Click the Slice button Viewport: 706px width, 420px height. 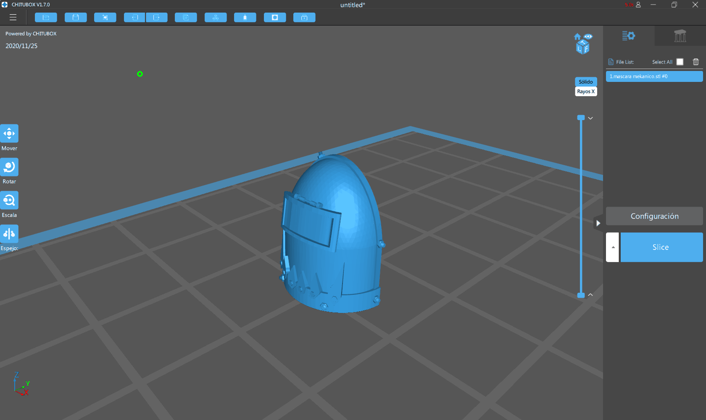coord(661,247)
